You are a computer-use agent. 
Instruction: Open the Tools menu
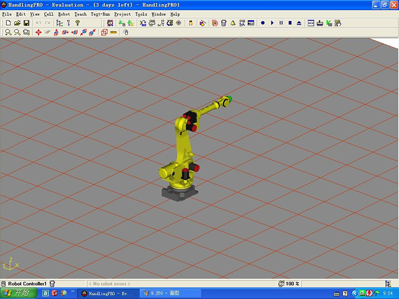pos(141,14)
